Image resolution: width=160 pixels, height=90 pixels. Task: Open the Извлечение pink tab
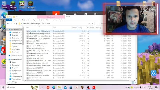tap(51, 17)
